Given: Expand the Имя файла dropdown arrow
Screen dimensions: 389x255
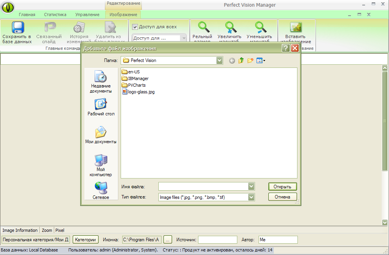Looking at the screenshot, I should [251, 186].
